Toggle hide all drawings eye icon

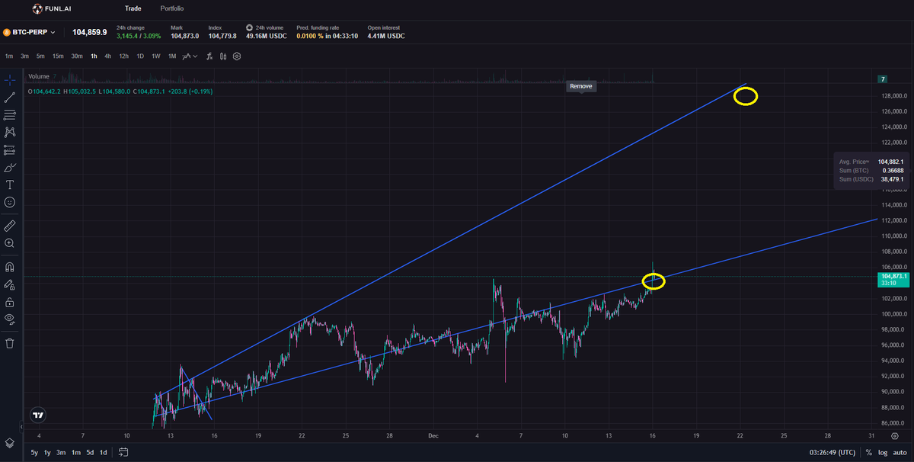(9, 319)
